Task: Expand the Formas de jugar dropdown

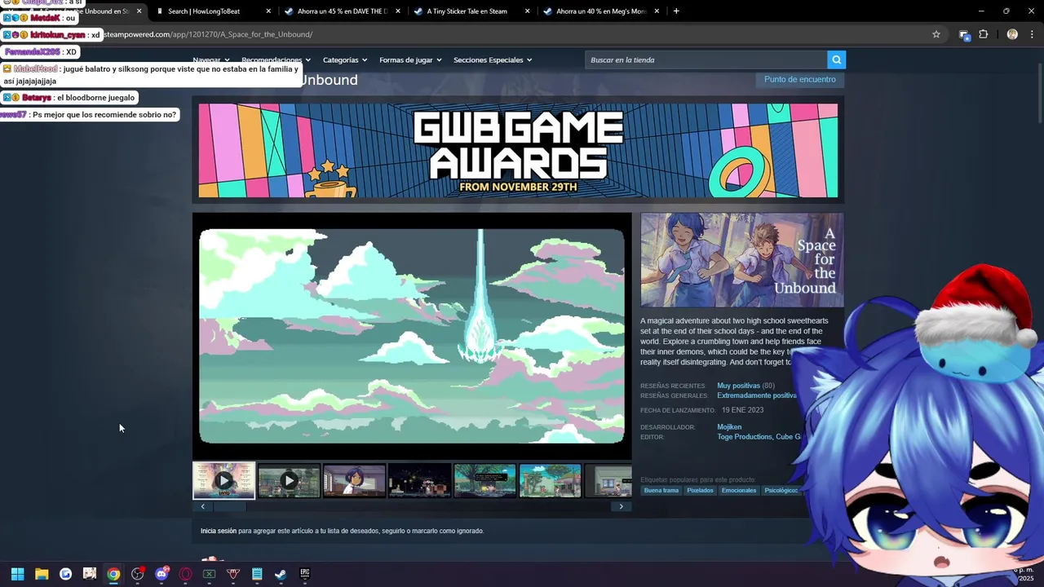Action: coord(410,60)
